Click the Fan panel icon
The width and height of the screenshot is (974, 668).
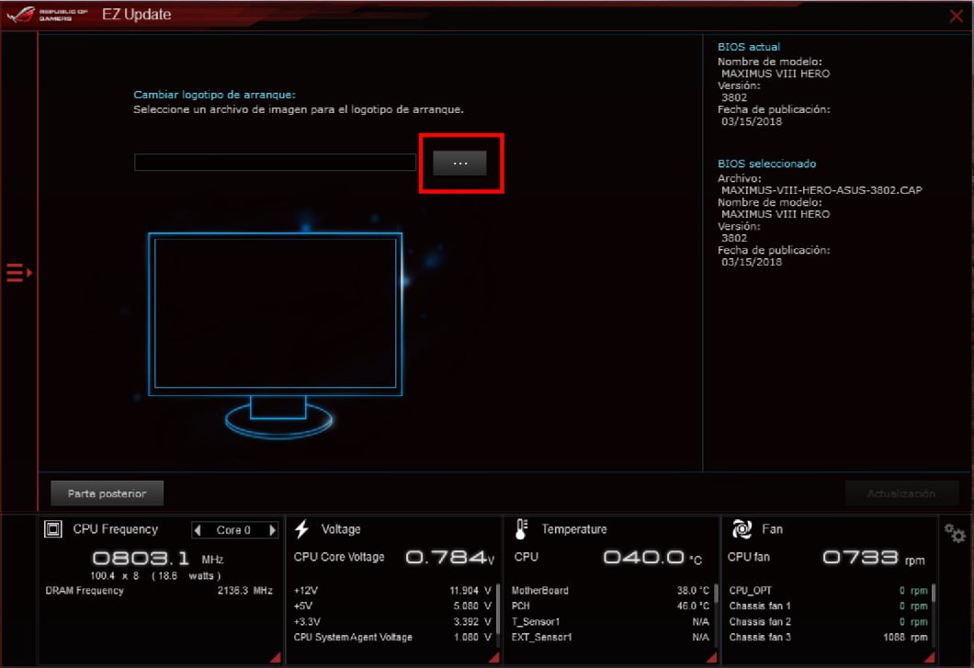click(742, 529)
